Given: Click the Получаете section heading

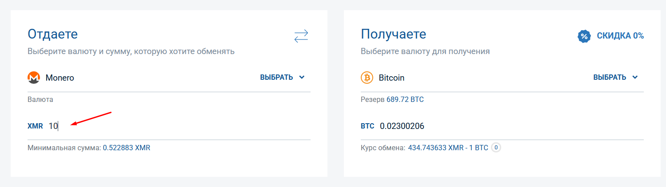Looking at the screenshot, I should 393,34.
